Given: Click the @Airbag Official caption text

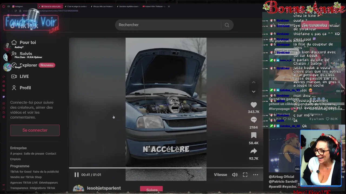Looking at the screenshot, I should [281, 177].
